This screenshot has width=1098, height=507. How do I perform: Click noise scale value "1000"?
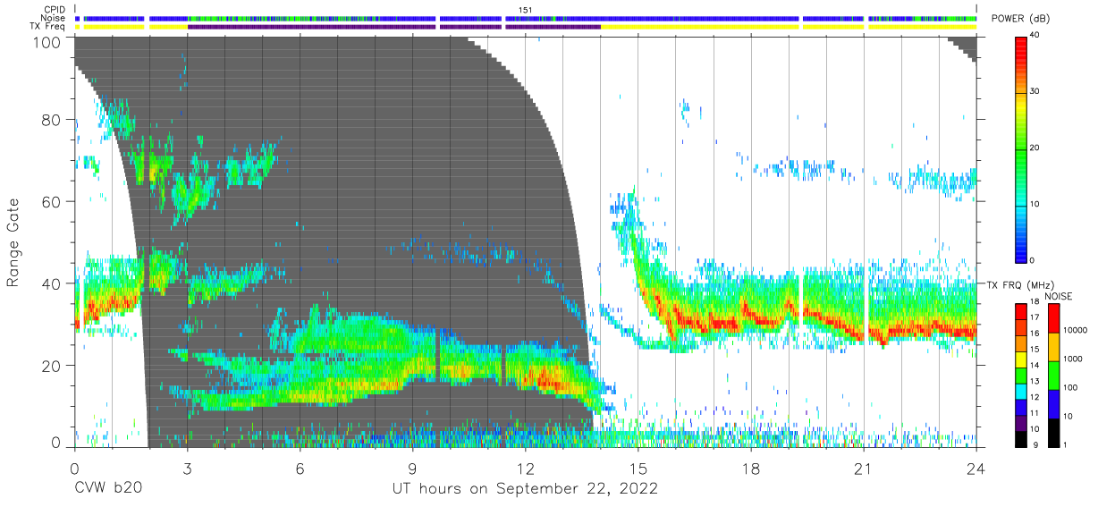tap(1072, 359)
